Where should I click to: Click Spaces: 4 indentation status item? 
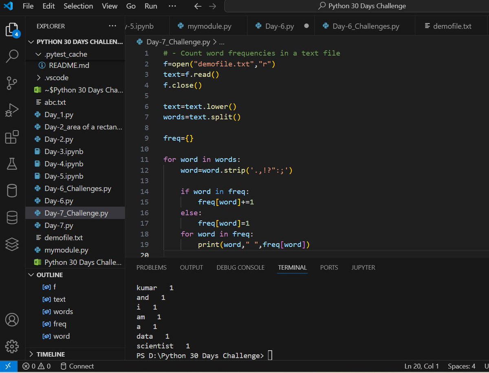point(461,366)
